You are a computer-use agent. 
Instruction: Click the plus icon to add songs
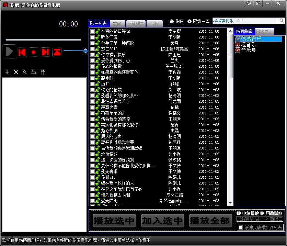point(7,72)
